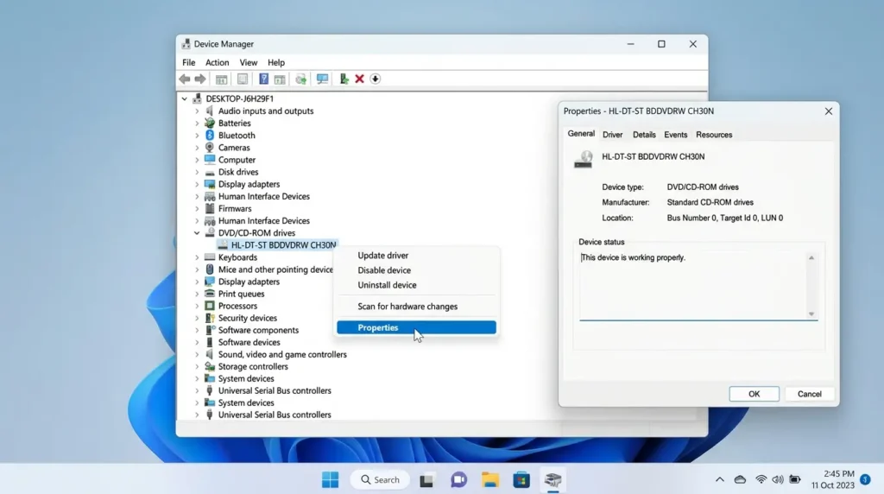Select the HL-DT-ST BDDVDRW CH30N tree item
The height and width of the screenshot is (494, 884).
point(277,245)
